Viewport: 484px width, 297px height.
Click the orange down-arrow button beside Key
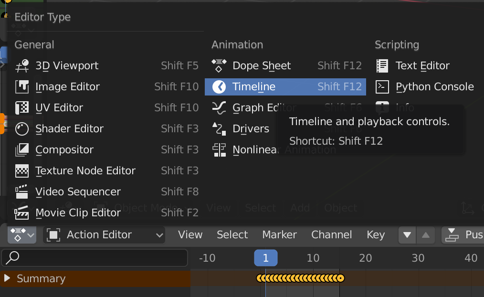click(x=406, y=235)
